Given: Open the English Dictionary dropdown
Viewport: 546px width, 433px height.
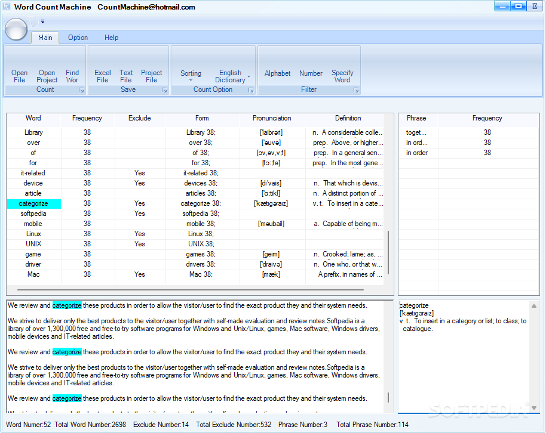Looking at the screenshot, I should 232,76.
